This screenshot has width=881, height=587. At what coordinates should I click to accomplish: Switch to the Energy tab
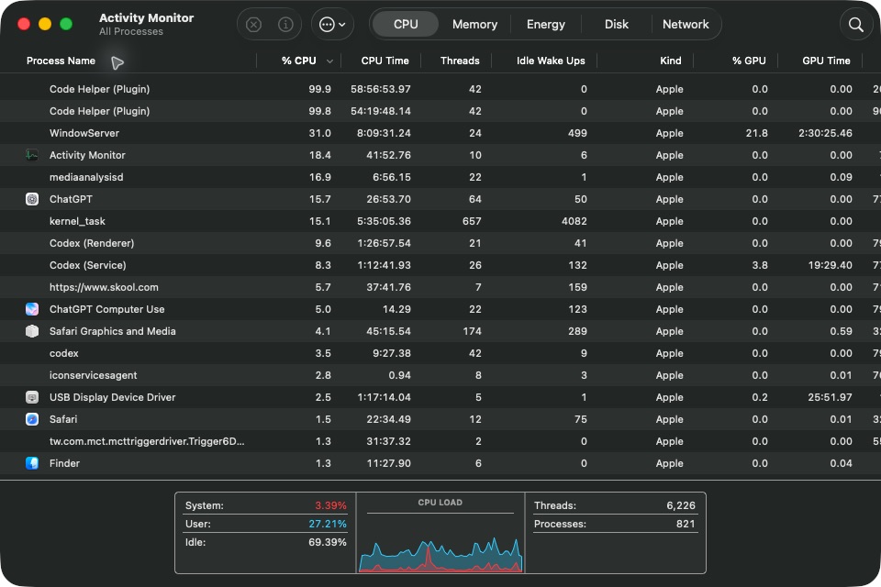point(545,24)
